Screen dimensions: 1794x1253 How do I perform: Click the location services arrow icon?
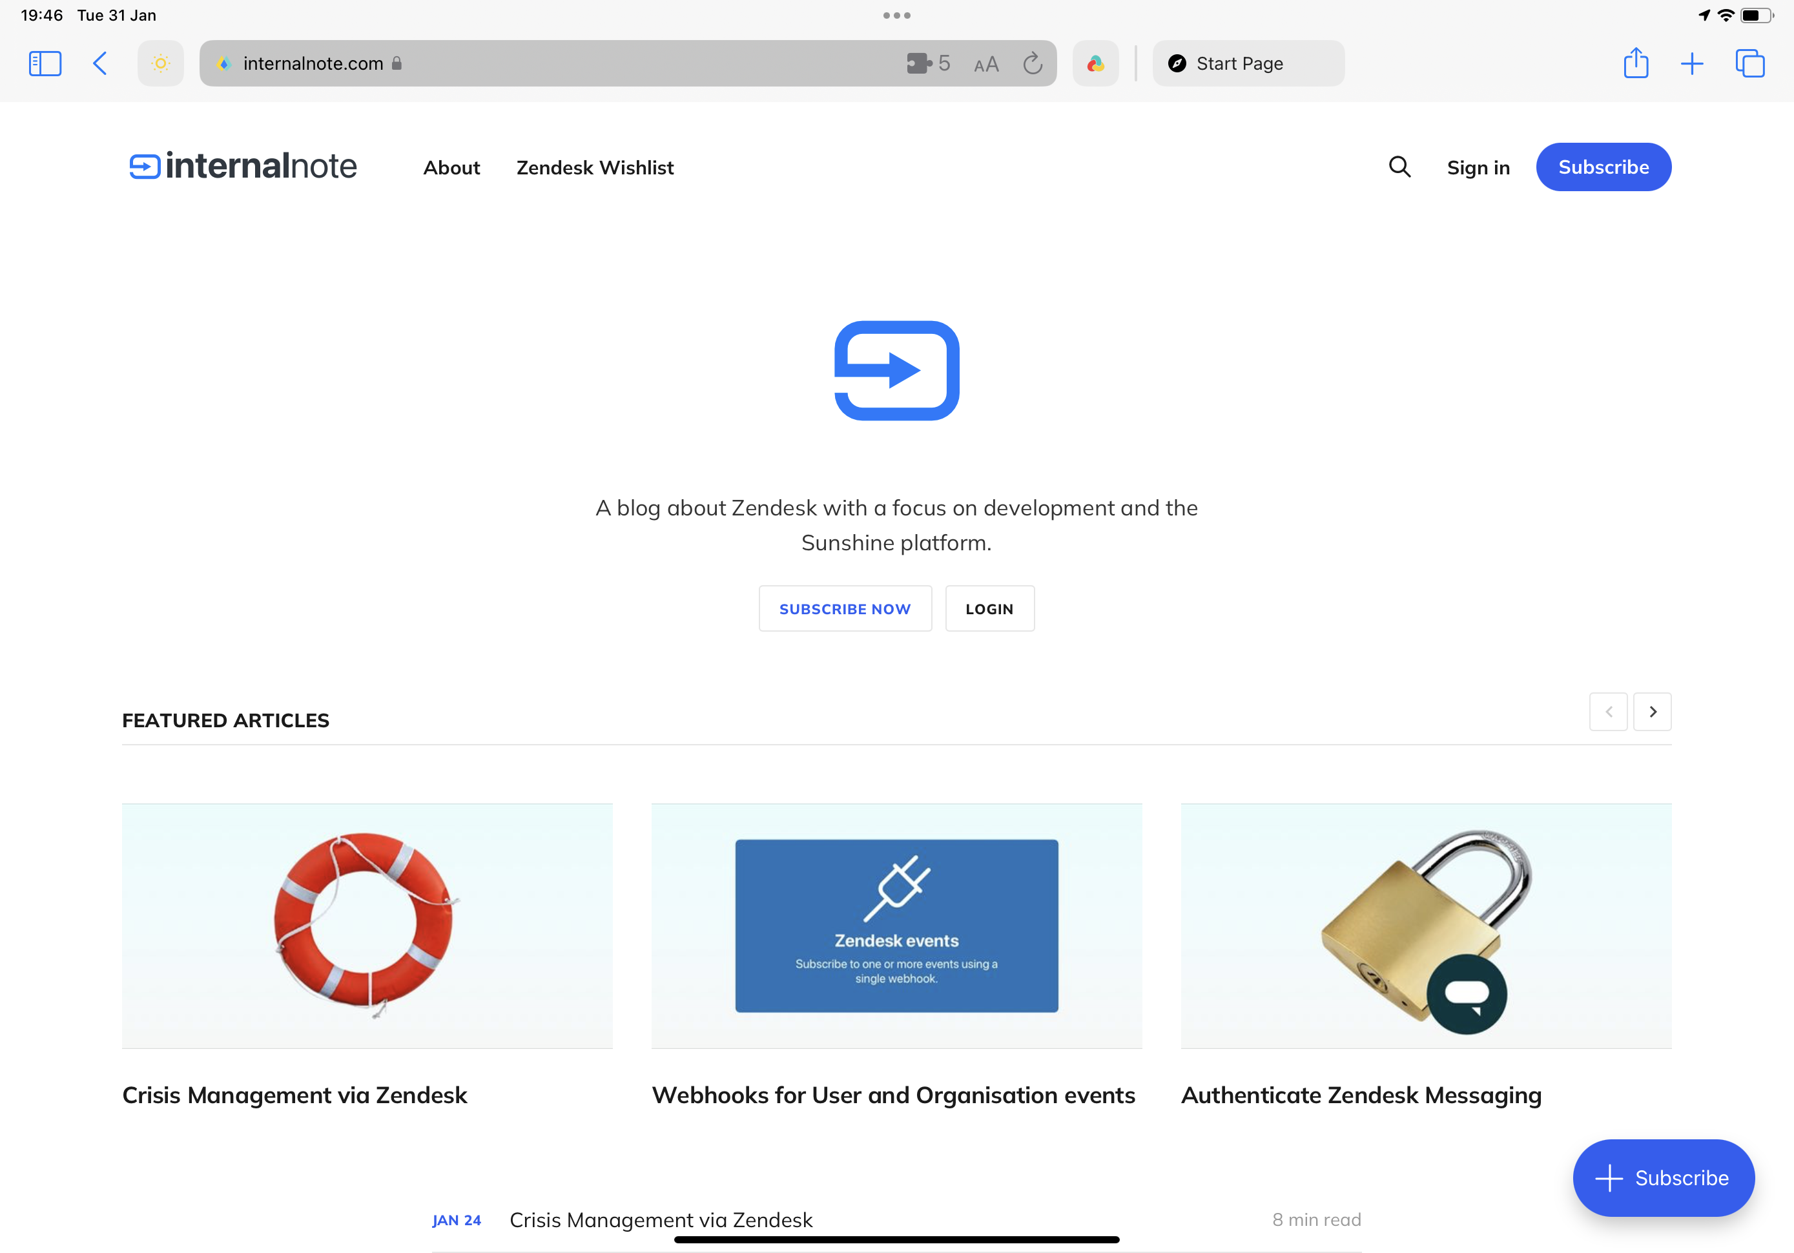click(x=1704, y=16)
